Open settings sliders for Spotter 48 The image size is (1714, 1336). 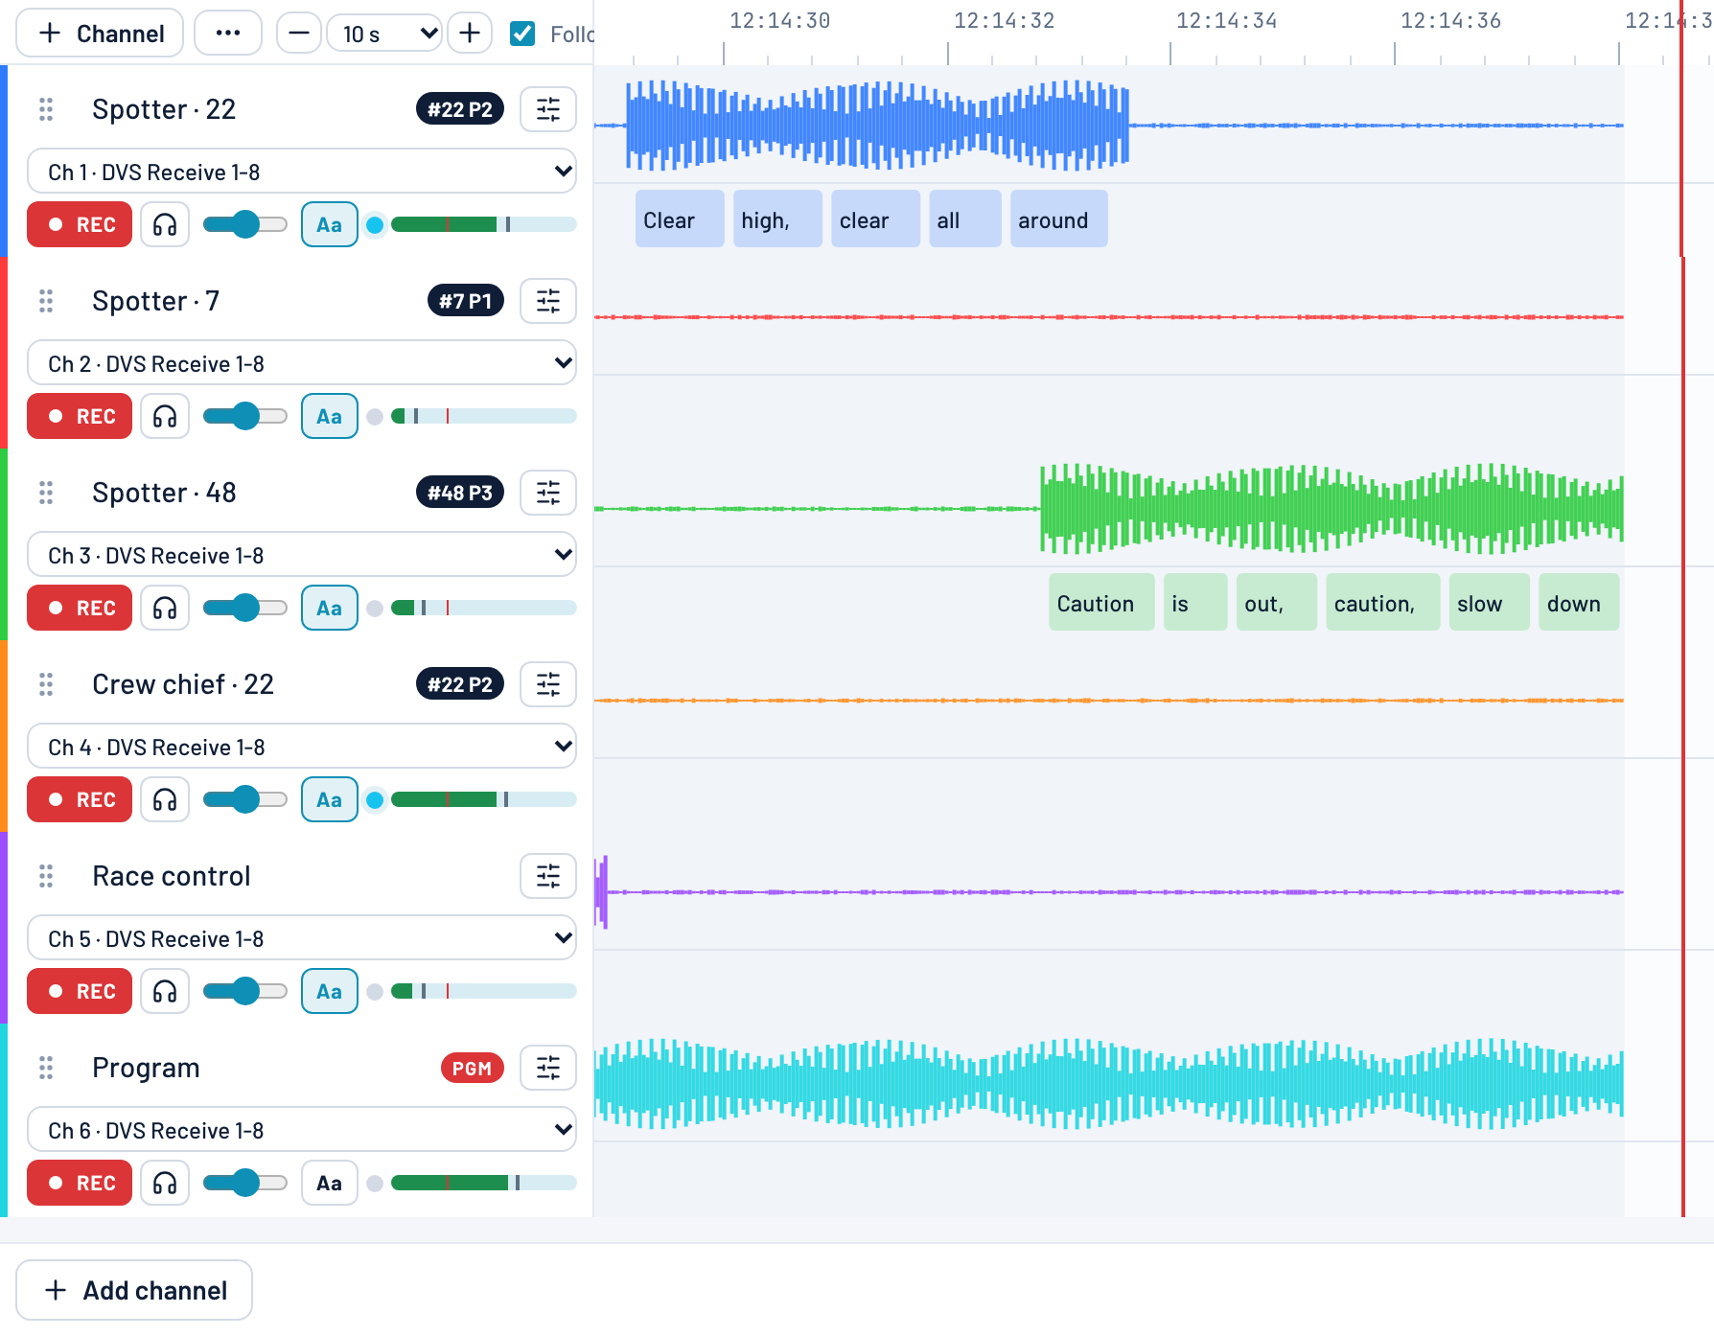(548, 493)
